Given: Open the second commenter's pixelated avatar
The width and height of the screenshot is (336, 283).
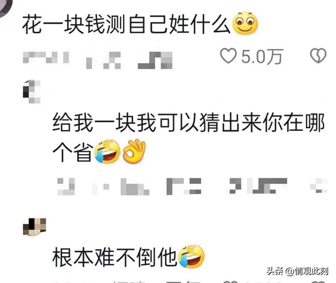Looking at the screenshot, I should tap(32, 92).
